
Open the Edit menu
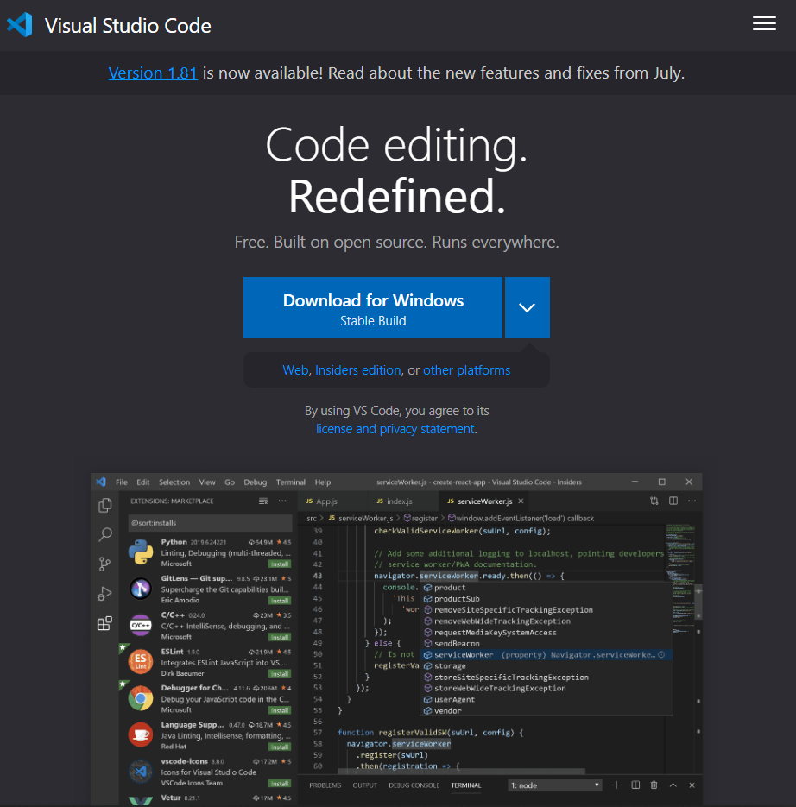(143, 482)
